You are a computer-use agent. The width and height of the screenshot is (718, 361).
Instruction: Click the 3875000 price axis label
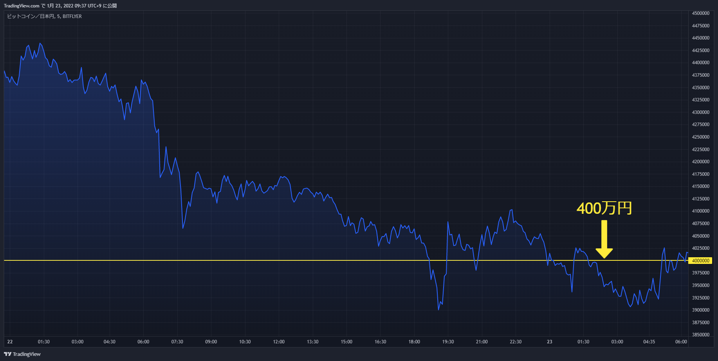pyautogui.click(x=700, y=323)
